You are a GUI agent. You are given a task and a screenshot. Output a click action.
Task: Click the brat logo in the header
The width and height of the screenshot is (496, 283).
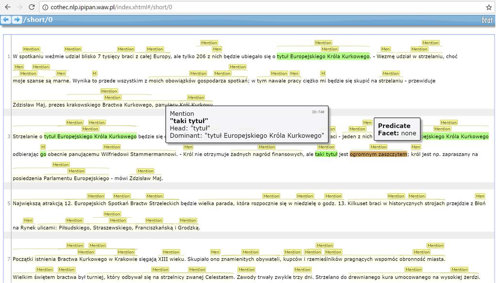[487, 20]
